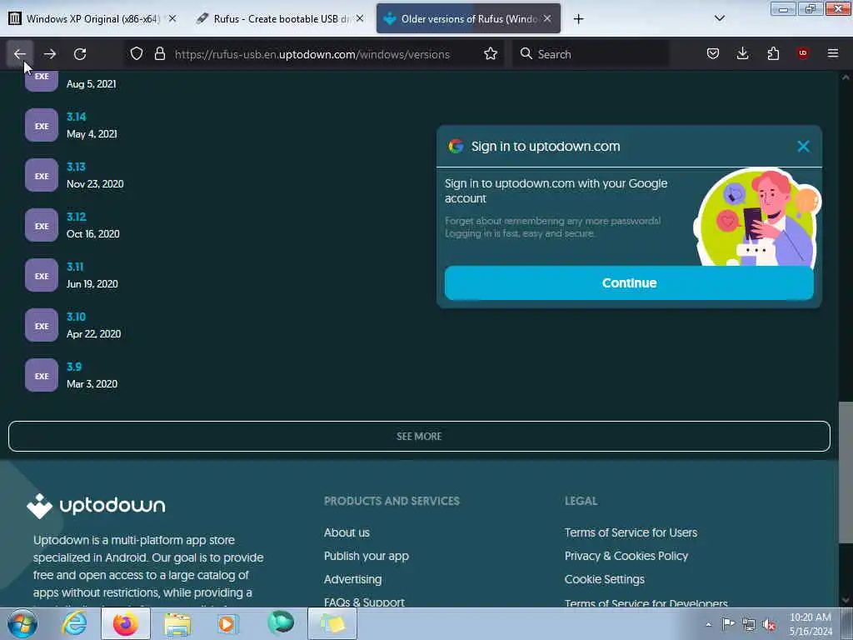
Task: Click the Firefox taskbar icon
Action: [x=126, y=623]
